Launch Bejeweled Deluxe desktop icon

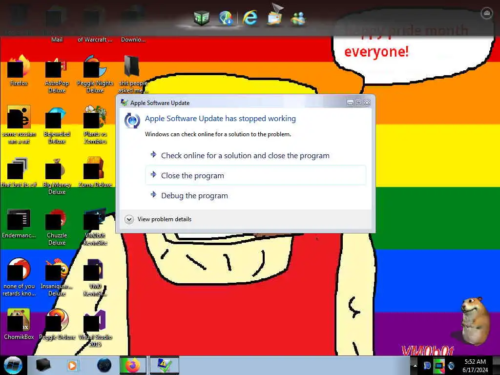coord(57,125)
